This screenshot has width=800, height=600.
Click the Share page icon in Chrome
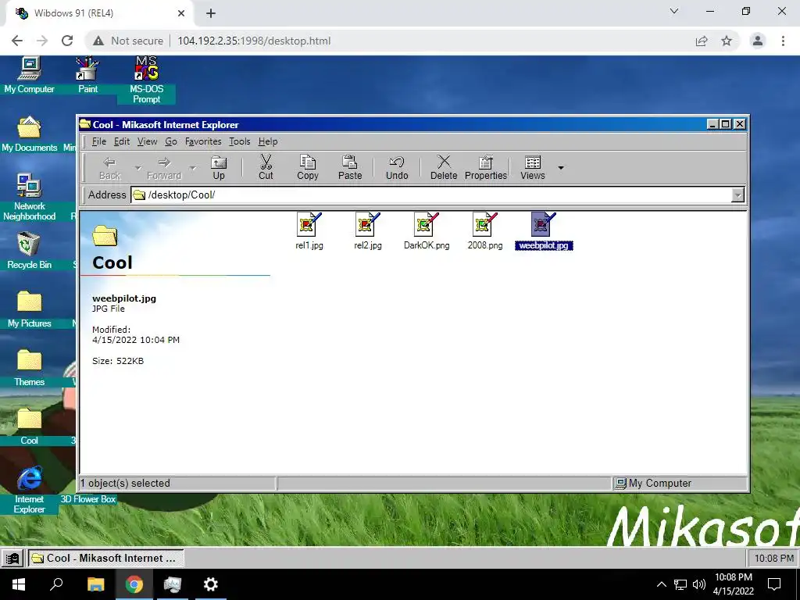click(x=702, y=41)
